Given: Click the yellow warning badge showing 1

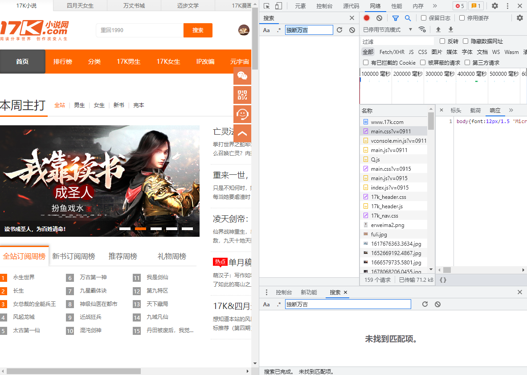Looking at the screenshot, I should (476, 6).
